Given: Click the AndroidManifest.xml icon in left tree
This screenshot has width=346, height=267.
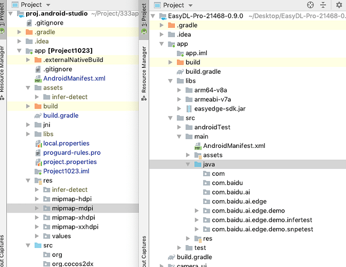Looking at the screenshot, I should [x=38, y=78].
